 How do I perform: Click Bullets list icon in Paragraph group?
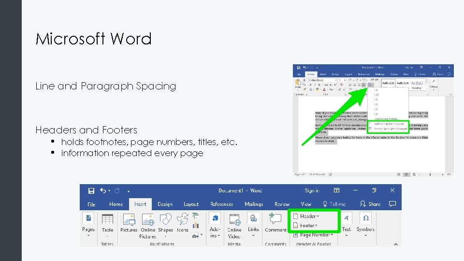[350, 80]
